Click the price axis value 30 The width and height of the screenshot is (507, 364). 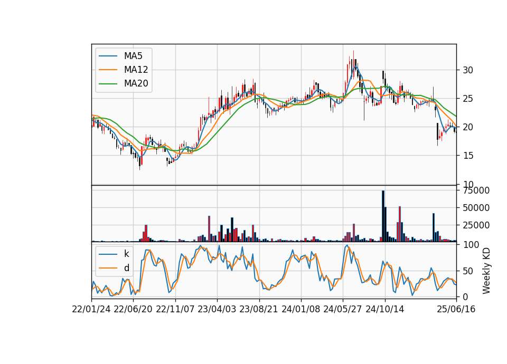tap(468, 70)
